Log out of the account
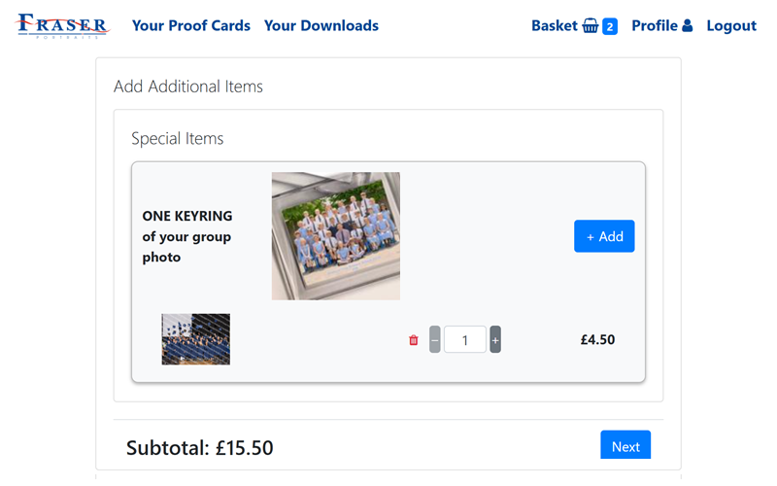777x486 pixels. pos(731,26)
